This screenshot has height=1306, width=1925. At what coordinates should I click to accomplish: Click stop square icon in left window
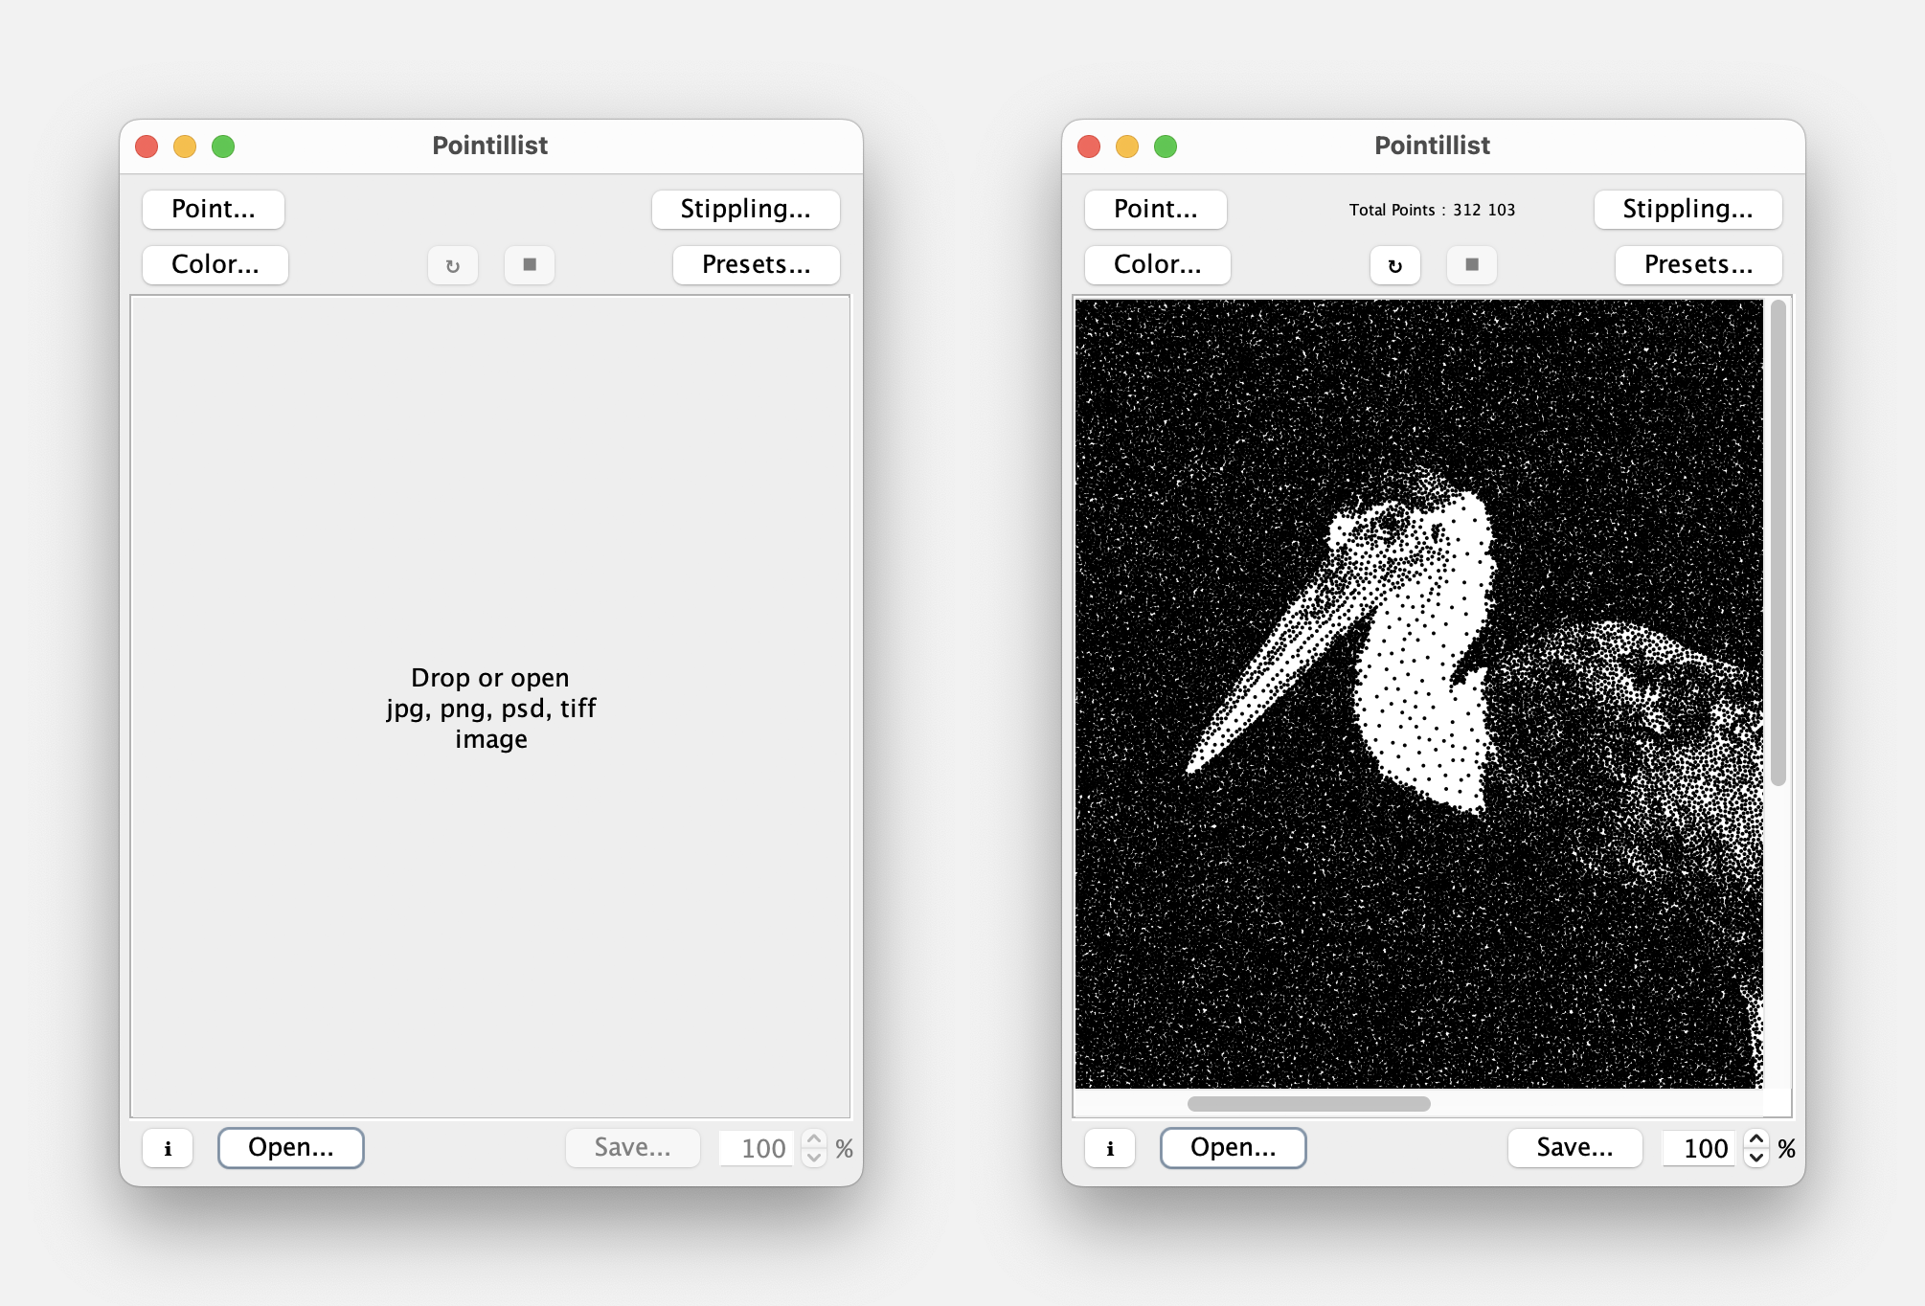pyautogui.click(x=530, y=265)
